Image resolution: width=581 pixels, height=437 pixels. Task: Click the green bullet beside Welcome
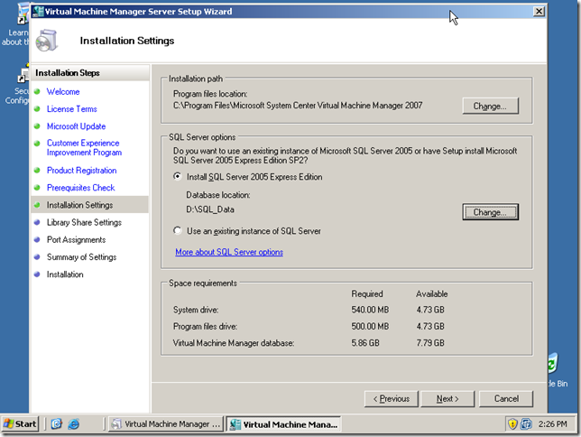(37, 91)
